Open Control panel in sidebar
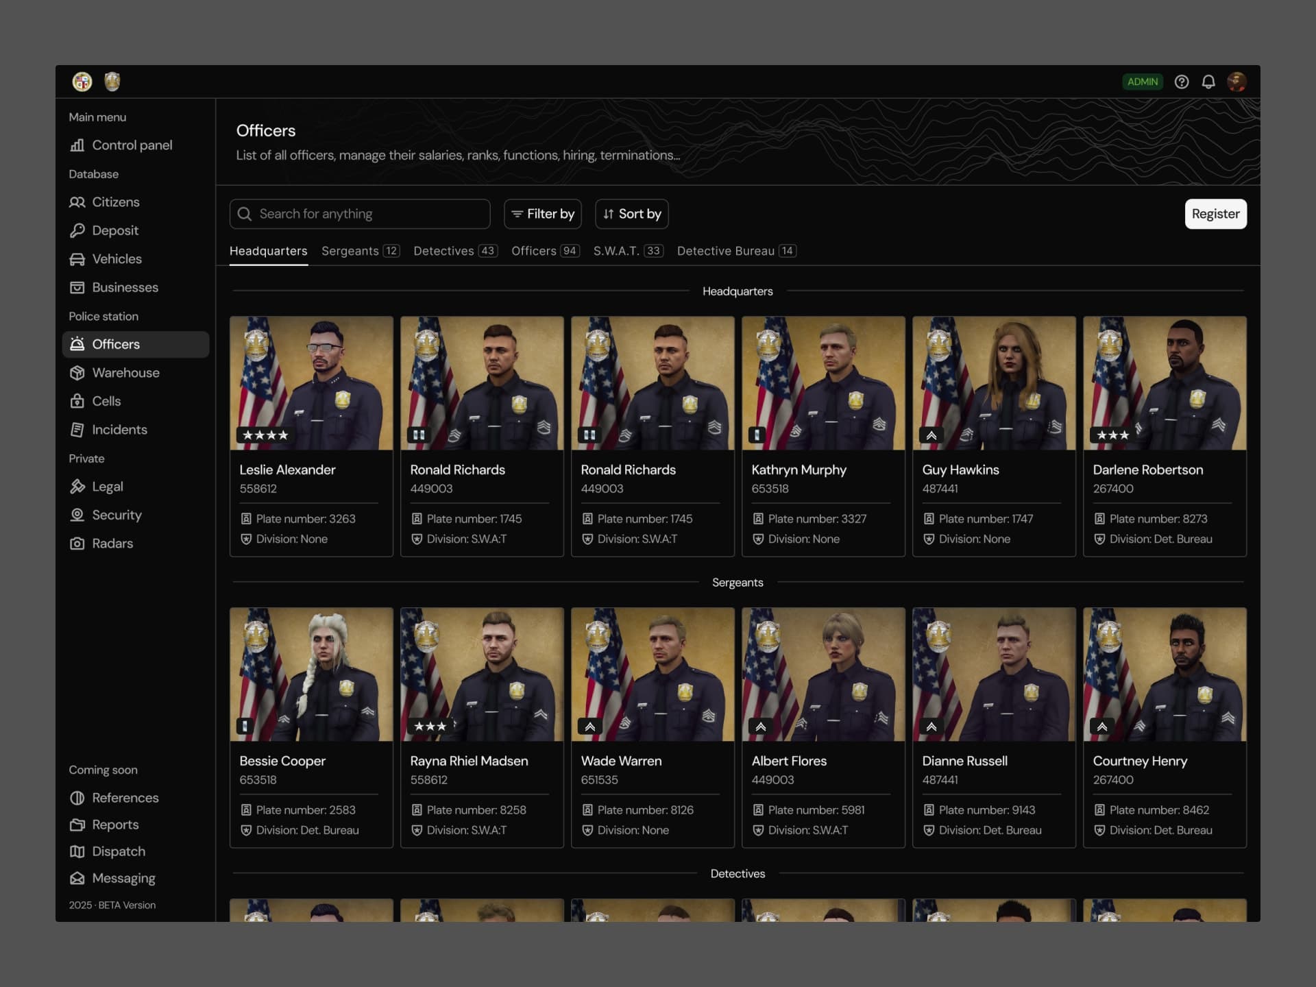Viewport: 1316px width, 987px height. (135, 145)
